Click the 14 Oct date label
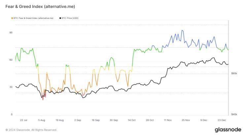 tap(132, 121)
